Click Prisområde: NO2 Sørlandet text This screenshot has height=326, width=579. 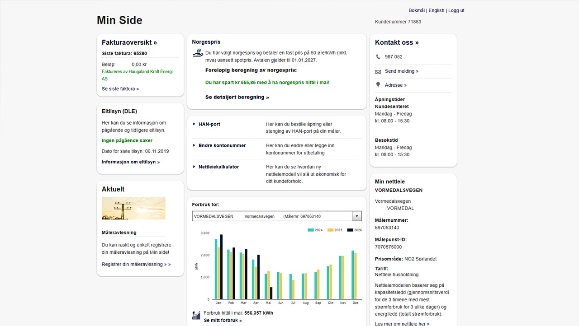click(406, 259)
